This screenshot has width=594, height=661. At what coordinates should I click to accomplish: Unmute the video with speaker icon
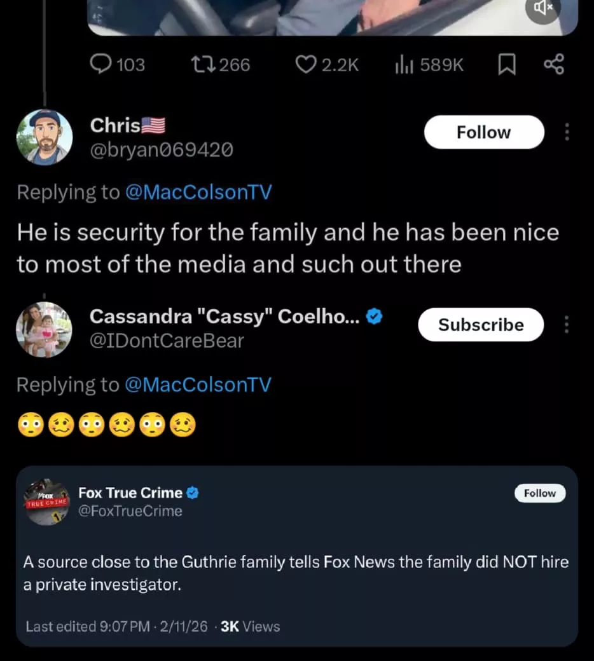click(542, 8)
